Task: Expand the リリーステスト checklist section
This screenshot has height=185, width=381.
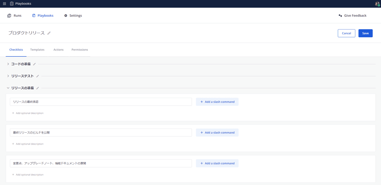Action: pos(8,76)
